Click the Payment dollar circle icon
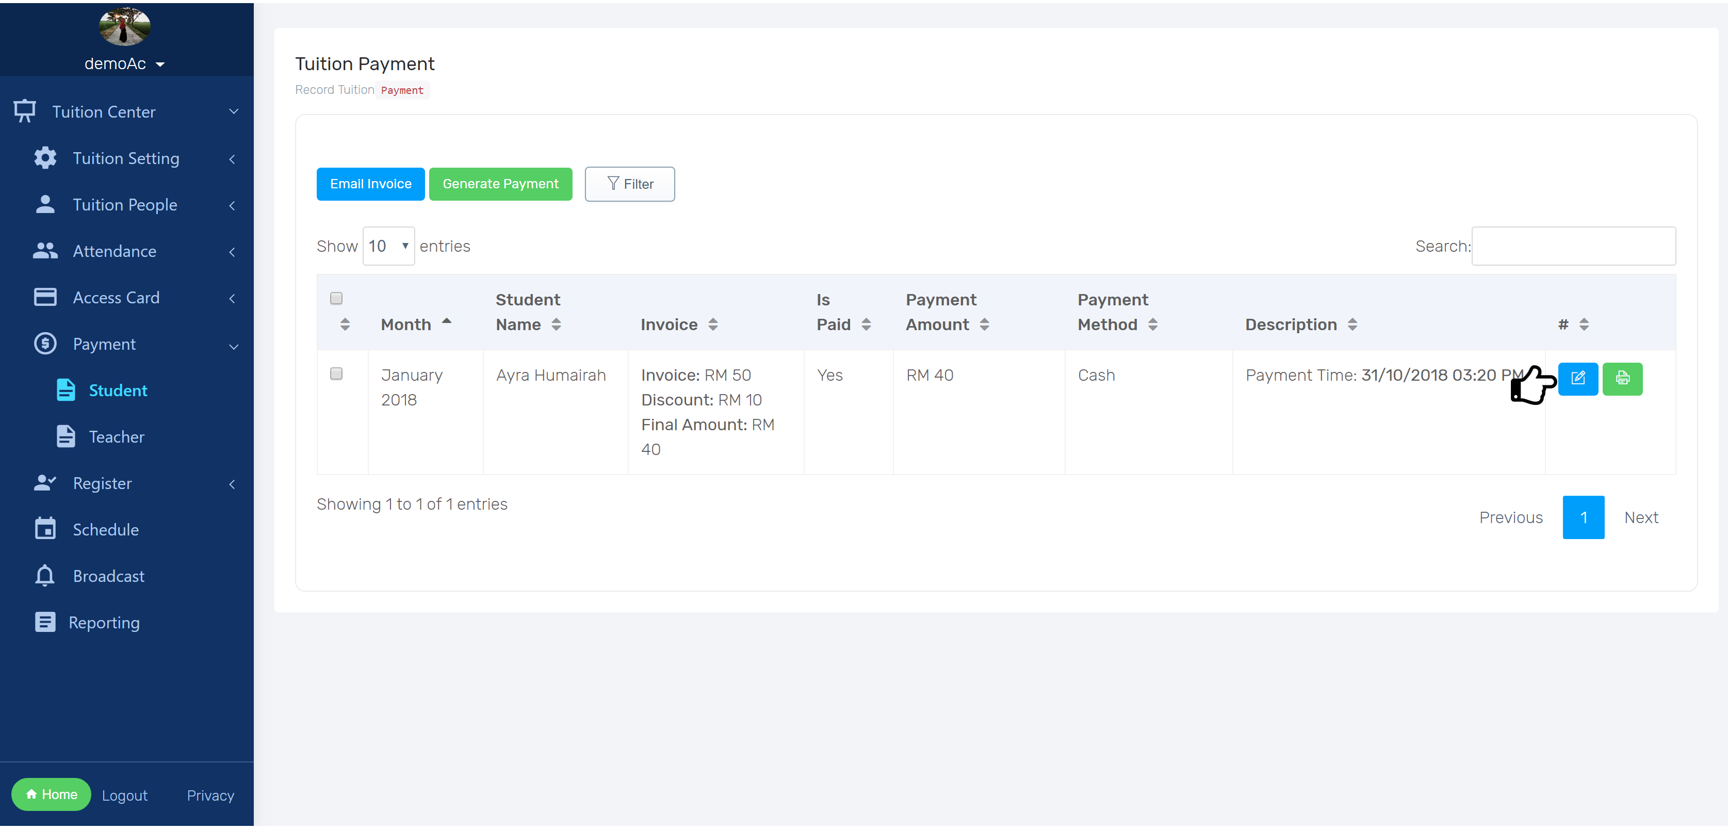Screen dimensions: 1728x829 click(45, 344)
